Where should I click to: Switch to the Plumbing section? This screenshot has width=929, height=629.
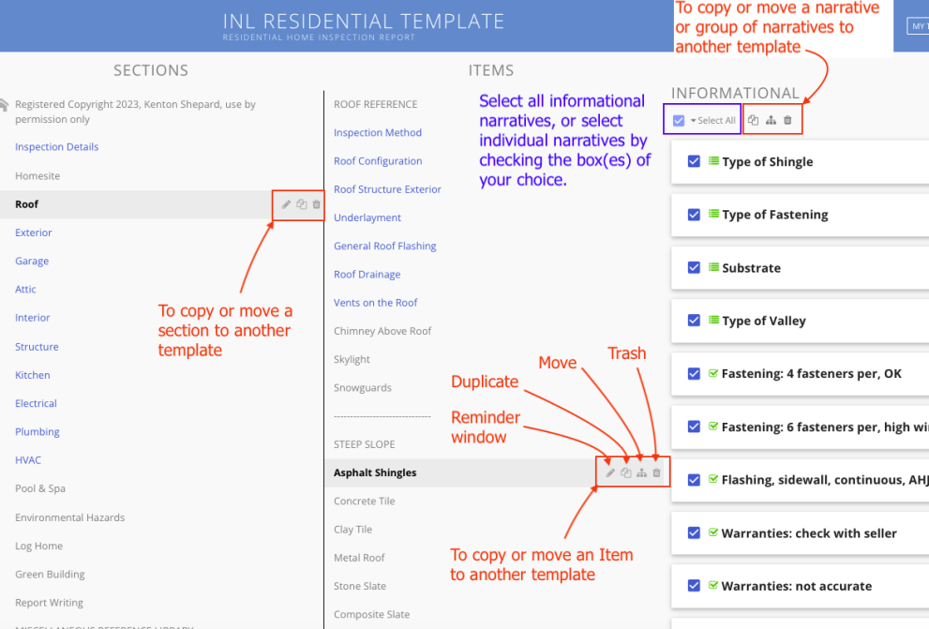click(x=37, y=431)
